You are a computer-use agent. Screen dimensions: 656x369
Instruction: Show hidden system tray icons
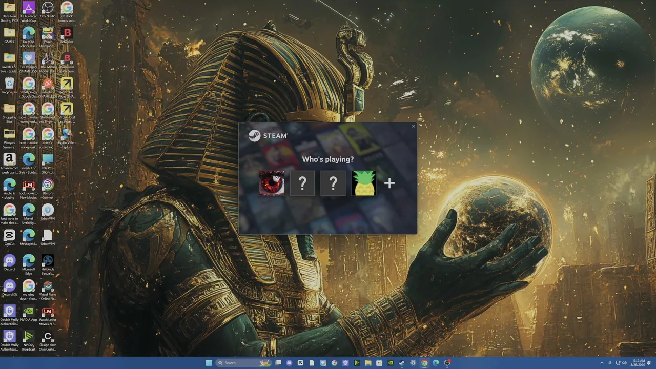coord(602,363)
